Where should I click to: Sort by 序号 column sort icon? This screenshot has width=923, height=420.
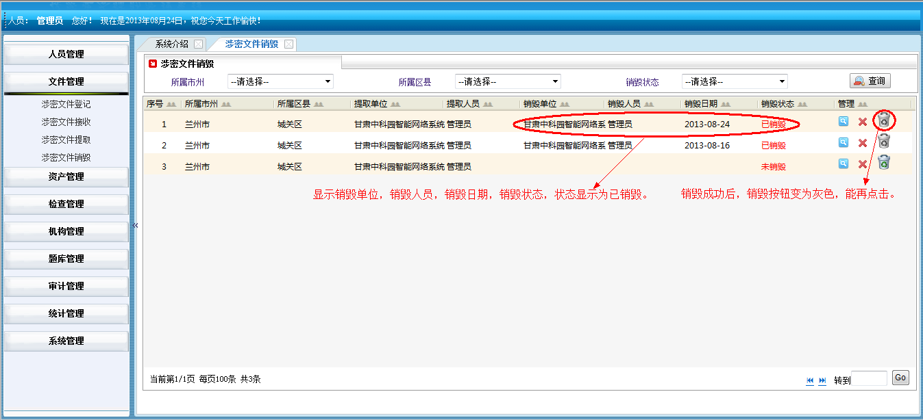[171, 105]
